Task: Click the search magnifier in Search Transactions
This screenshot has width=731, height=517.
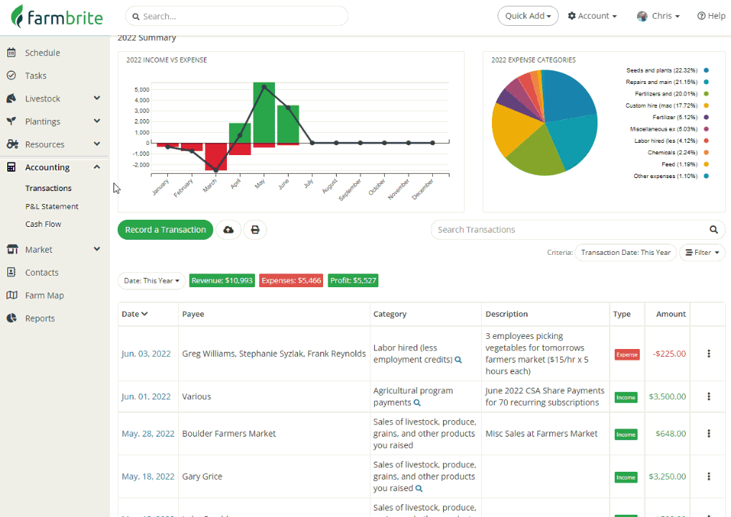Action: (x=713, y=230)
